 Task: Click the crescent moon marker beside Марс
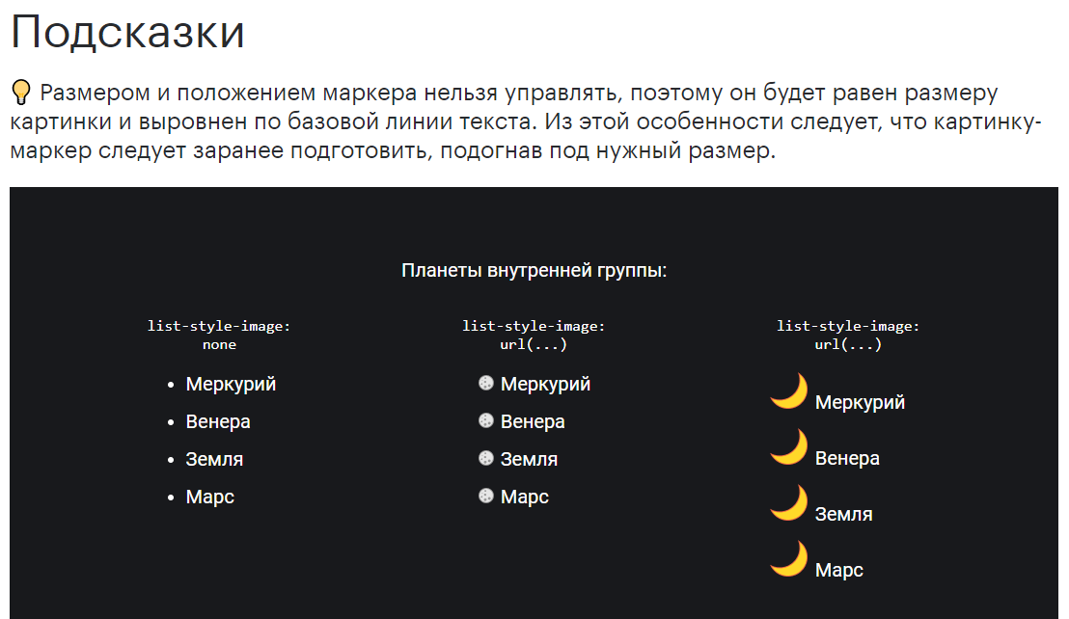pyautogui.click(x=789, y=558)
